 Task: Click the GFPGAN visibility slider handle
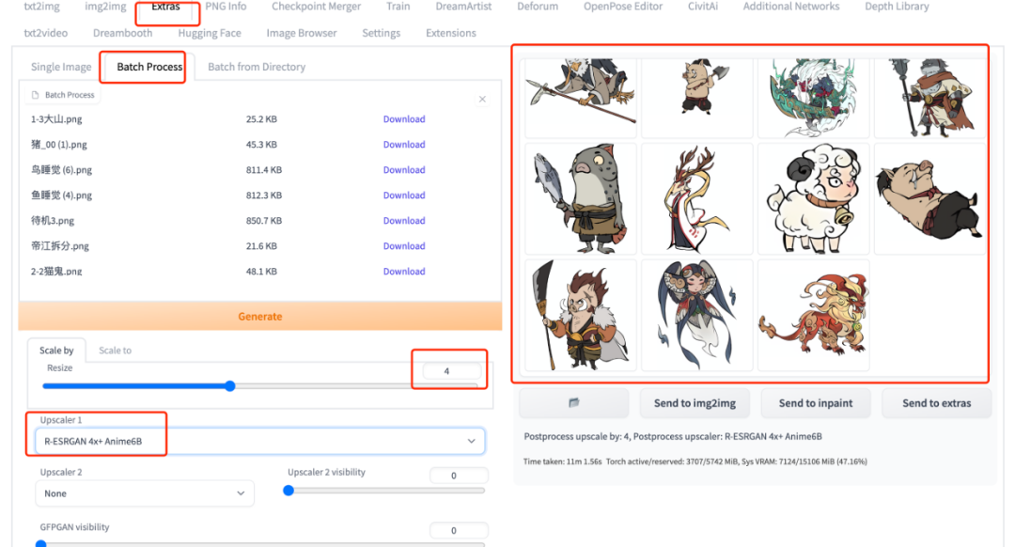point(40,544)
